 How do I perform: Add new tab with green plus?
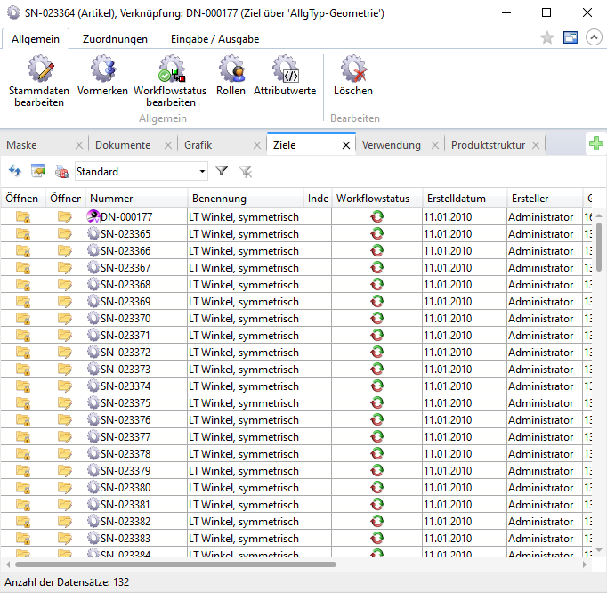[x=595, y=144]
